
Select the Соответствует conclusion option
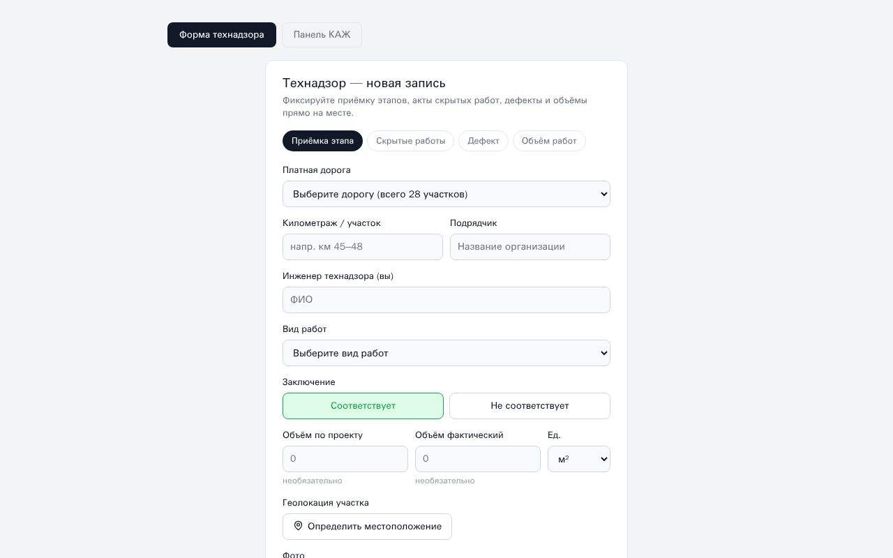[363, 406]
